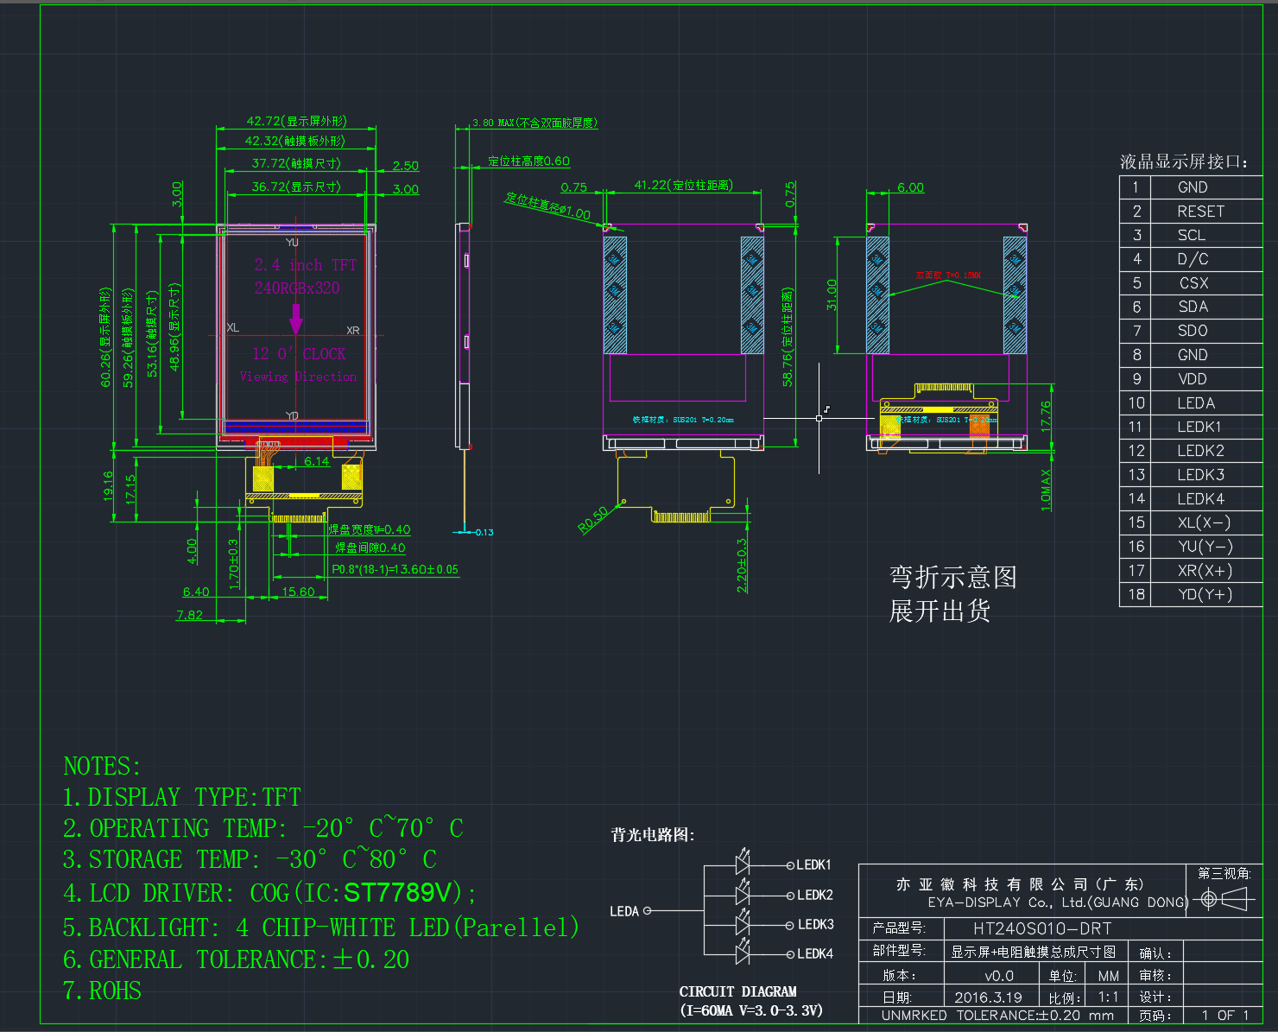Screen dimensions: 1278x1032
Task: Click the UNMRKED TOLERANCE text in title block
Action: [x=997, y=1016]
